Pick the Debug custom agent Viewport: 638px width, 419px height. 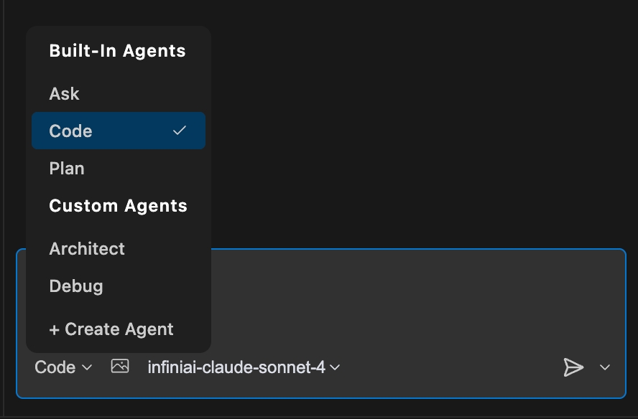click(x=76, y=286)
